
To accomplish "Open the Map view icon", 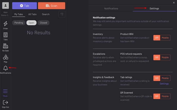I will tap(5, 58).
